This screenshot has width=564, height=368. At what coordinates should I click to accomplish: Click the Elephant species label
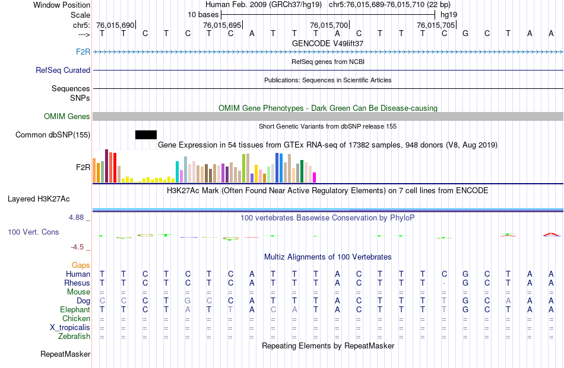pos(75,309)
